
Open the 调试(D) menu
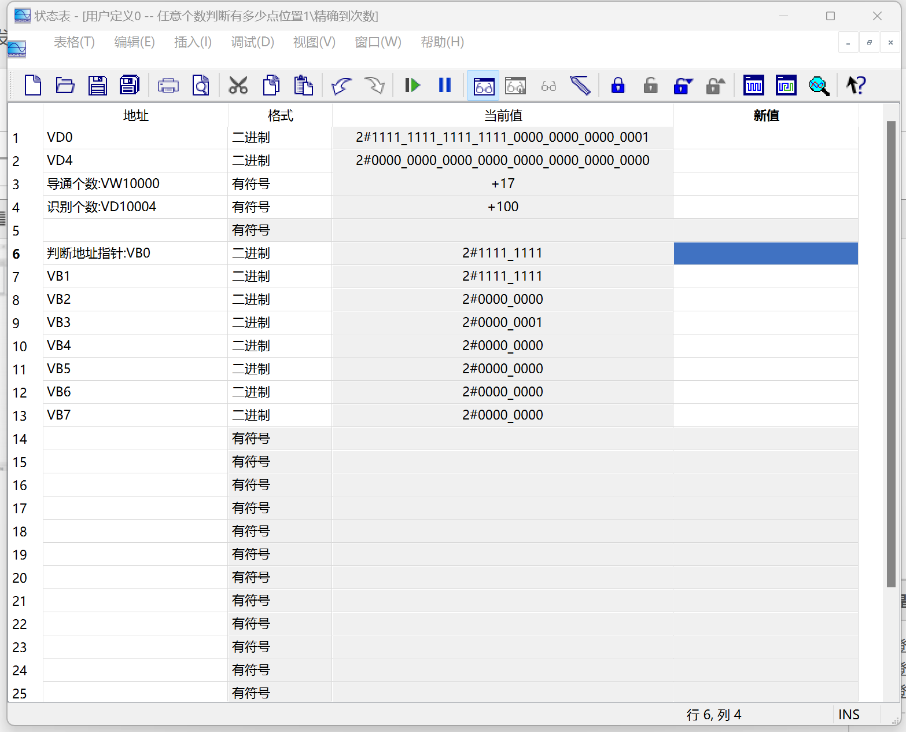[252, 42]
